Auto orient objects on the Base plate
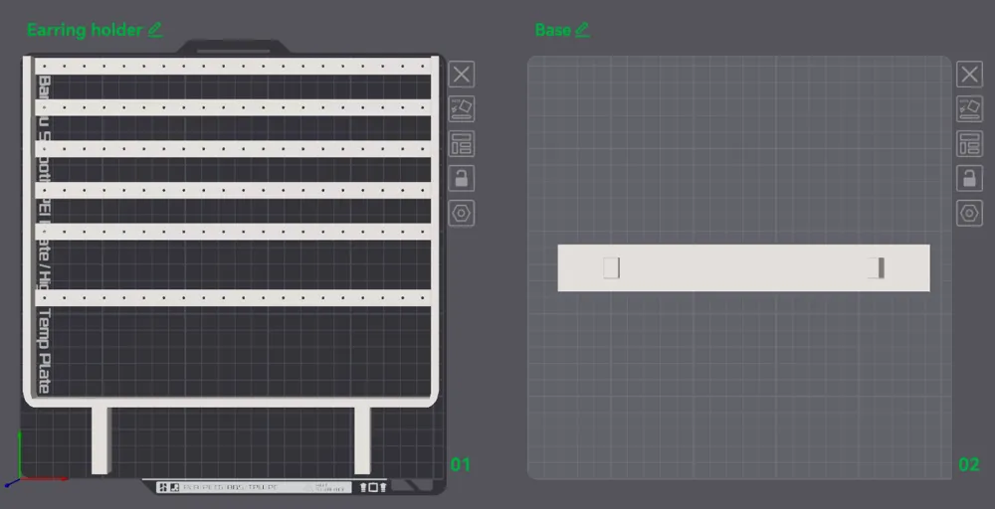Screen dimensions: 995x509 coord(969,109)
